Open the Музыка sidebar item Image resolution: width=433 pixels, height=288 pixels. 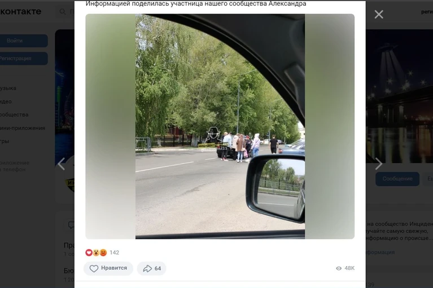pos(8,88)
